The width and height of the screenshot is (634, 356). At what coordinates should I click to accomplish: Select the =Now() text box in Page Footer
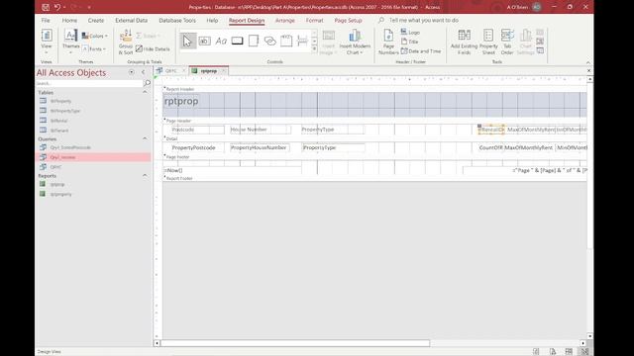pos(233,170)
